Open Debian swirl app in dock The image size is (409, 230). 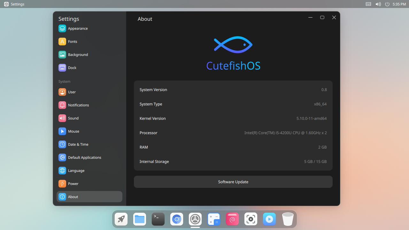pyautogui.click(x=232, y=219)
